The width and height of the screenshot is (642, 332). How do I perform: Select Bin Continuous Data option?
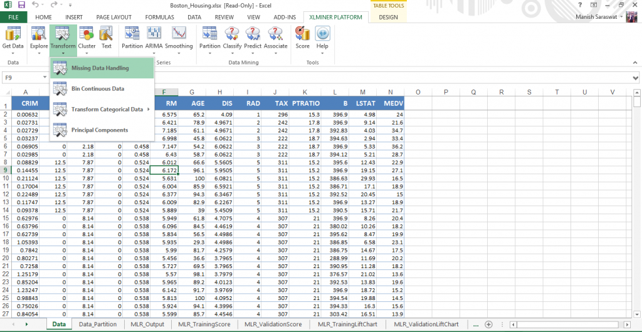tap(98, 89)
